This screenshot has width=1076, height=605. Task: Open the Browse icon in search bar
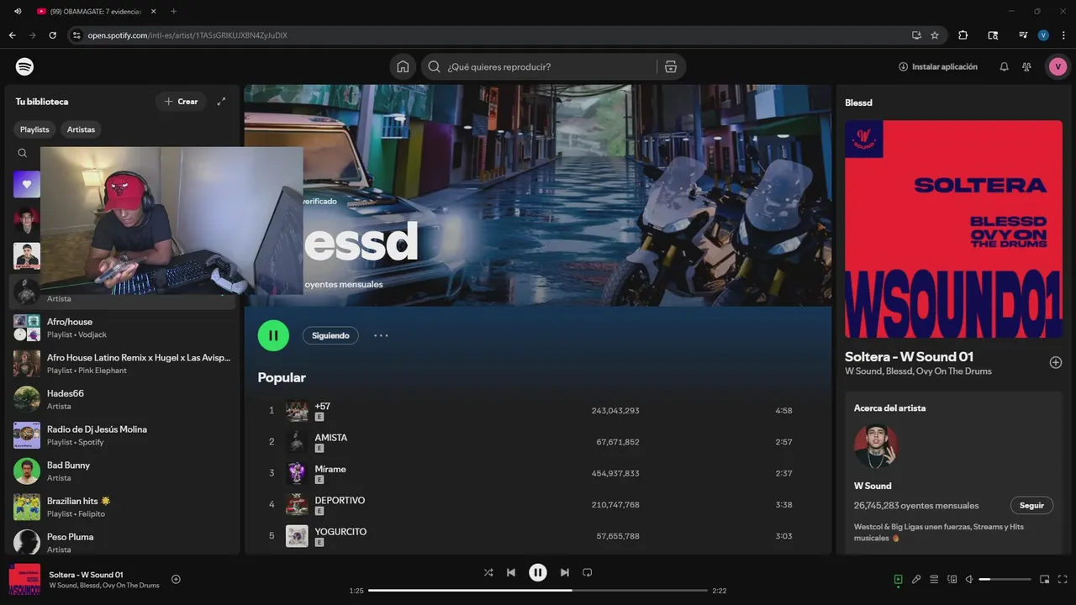[x=670, y=66]
